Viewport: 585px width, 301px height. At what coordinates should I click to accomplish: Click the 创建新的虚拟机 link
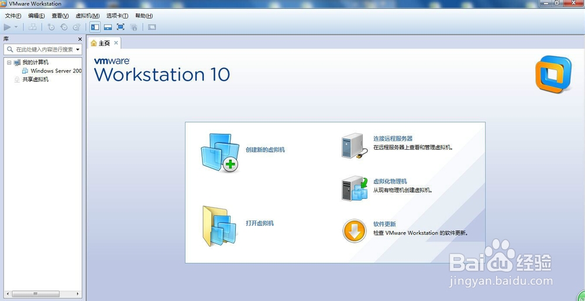[x=265, y=150]
